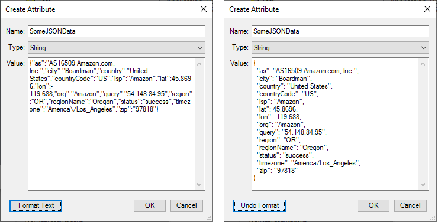This screenshot has width=438, height=222.
Task: Confirm right dialog with OK
Action: tap(373, 205)
